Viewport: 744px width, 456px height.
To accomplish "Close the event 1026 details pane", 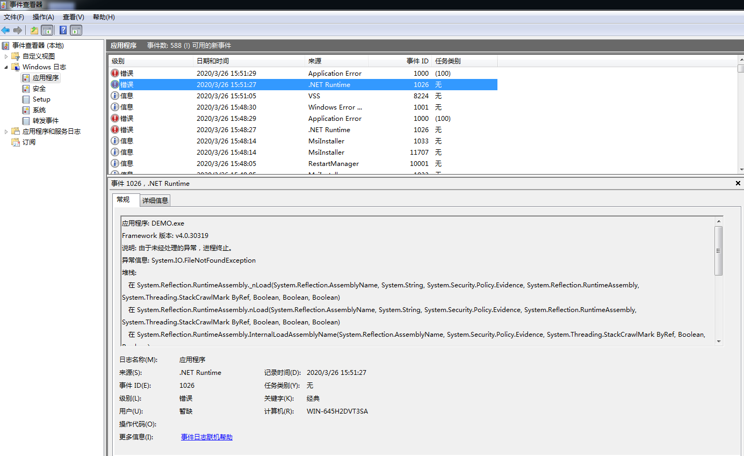I will pos(738,183).
